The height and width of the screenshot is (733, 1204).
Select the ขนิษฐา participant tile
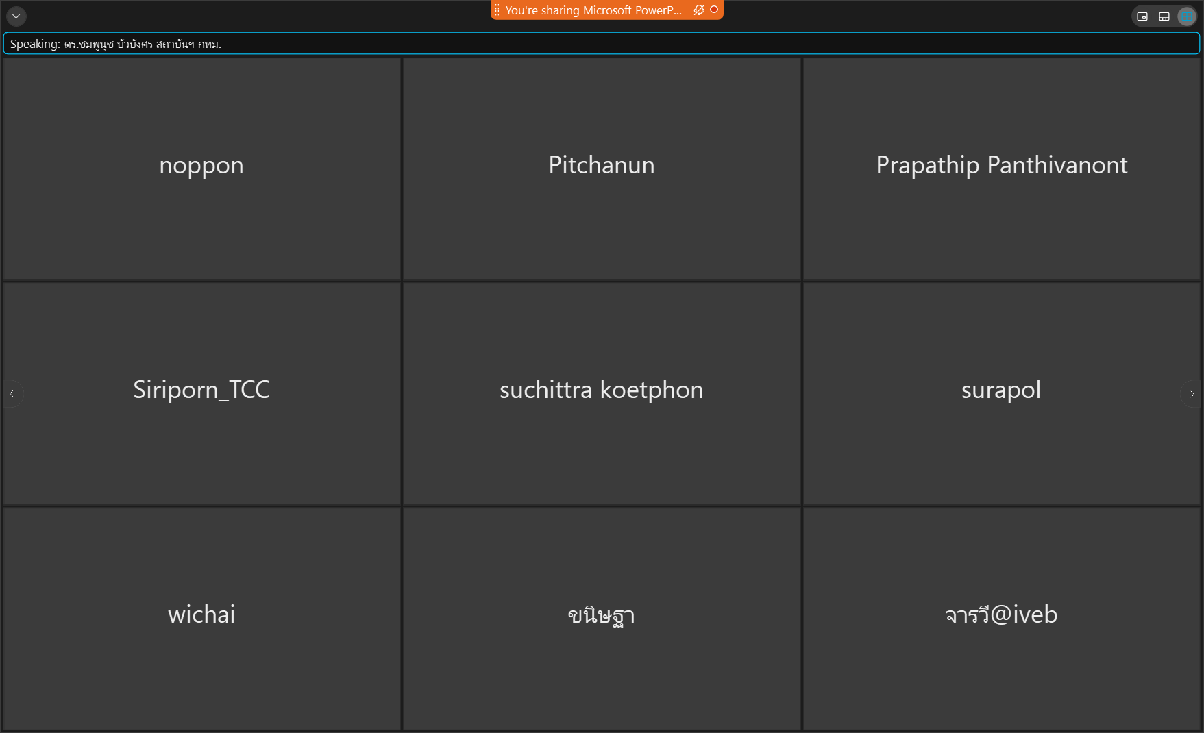[602, 618]
